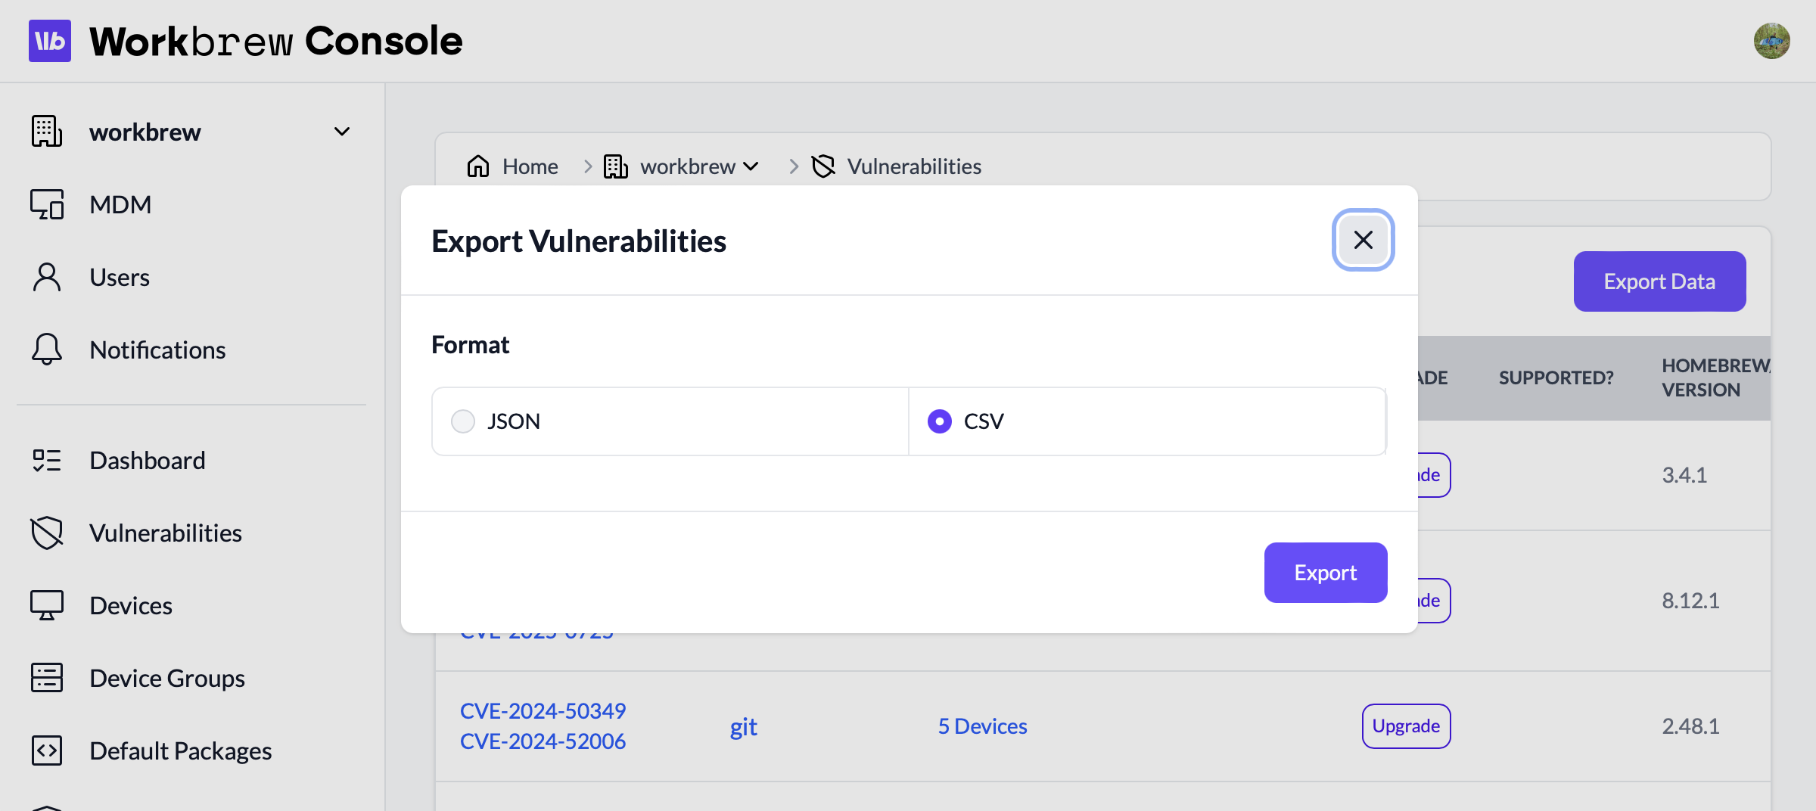Click the user profile avatar
Screen dimensions: 1816x811
tap(1771, 41)
